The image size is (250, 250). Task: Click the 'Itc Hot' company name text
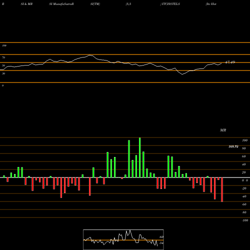point(211,4)
